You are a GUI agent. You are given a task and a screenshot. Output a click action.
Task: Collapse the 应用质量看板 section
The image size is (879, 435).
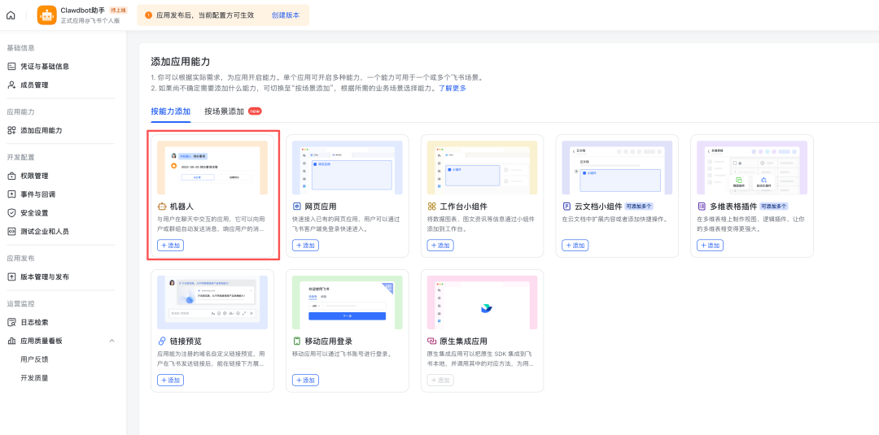click(x=112, y=341)
